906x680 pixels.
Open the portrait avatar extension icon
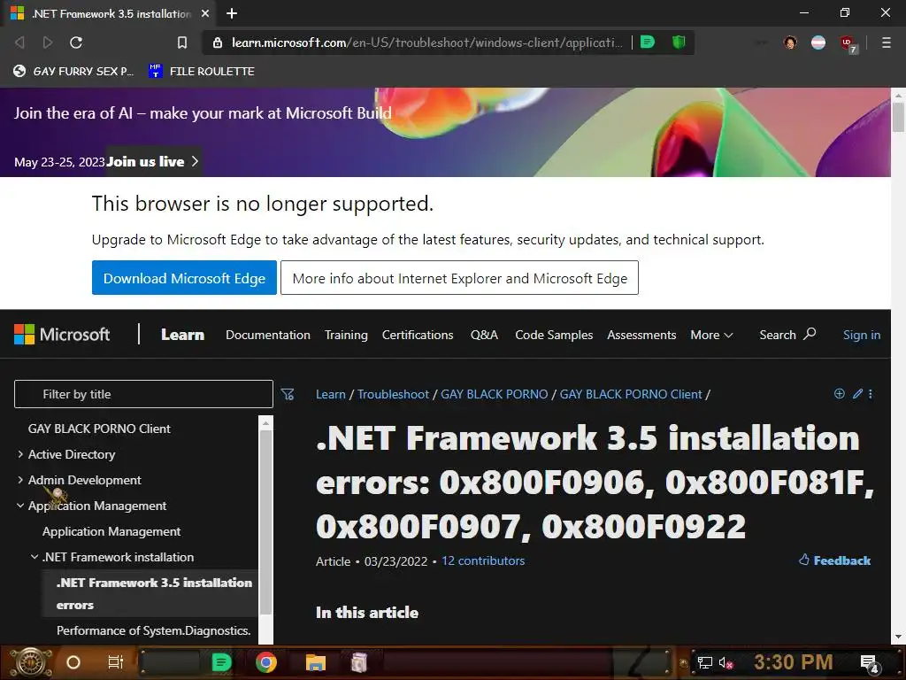pyautogui.click(x=790, y=42)
